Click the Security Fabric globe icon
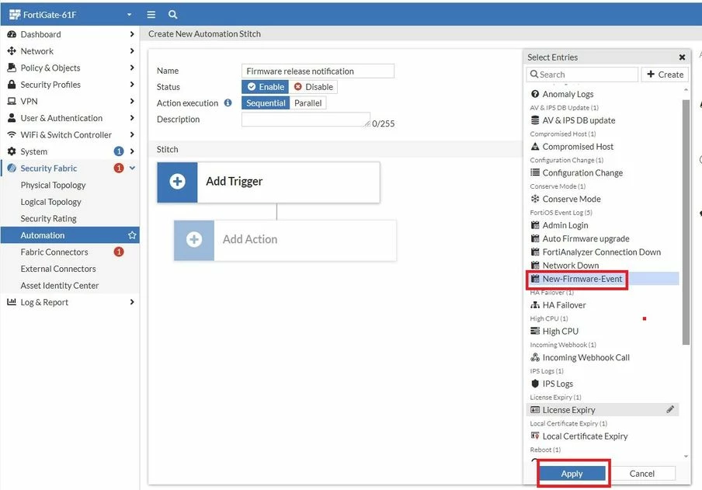Image resolution: width=702 pixels, height=490 pixels. [x=12, y=169]
